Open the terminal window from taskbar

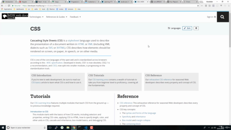[80, 127]
